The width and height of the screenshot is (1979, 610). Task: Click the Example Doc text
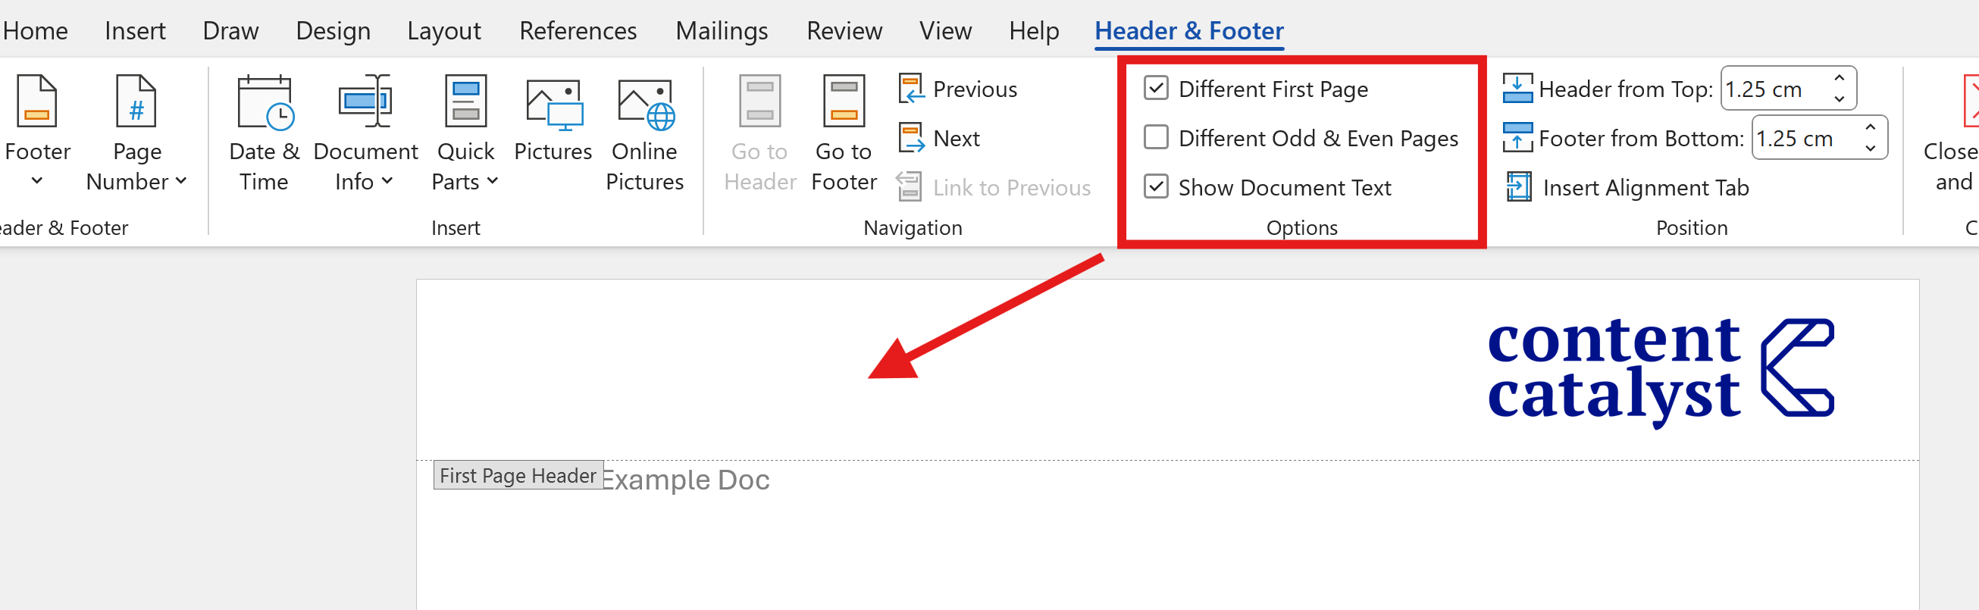tap(686, 480)
